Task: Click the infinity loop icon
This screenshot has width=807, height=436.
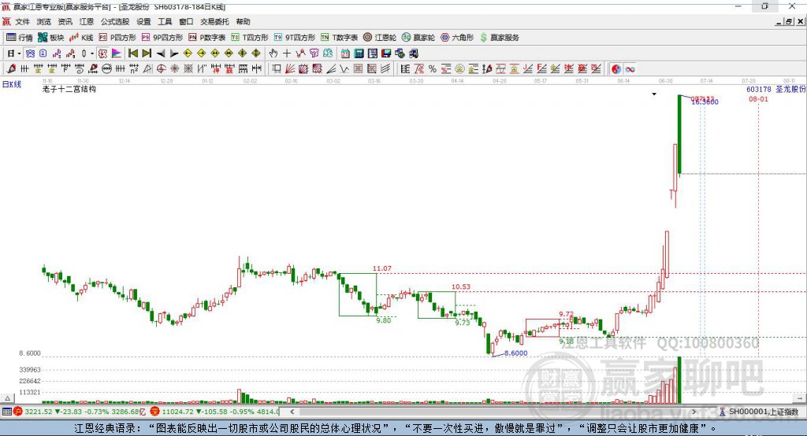Action: click(x=630, y=69)
